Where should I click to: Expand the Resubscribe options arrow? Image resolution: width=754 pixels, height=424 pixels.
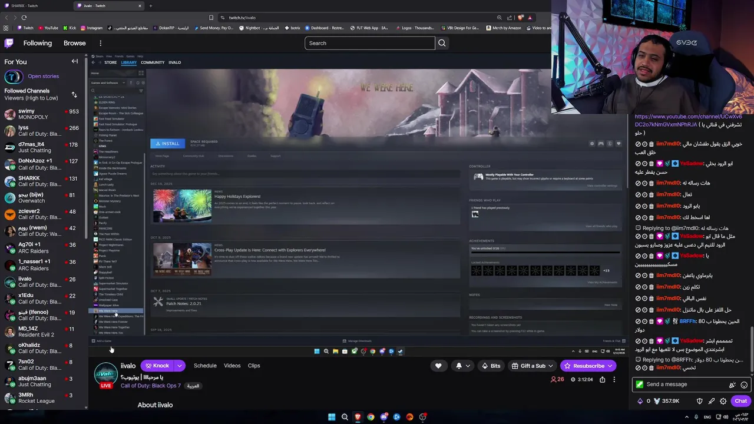(610, 366)
